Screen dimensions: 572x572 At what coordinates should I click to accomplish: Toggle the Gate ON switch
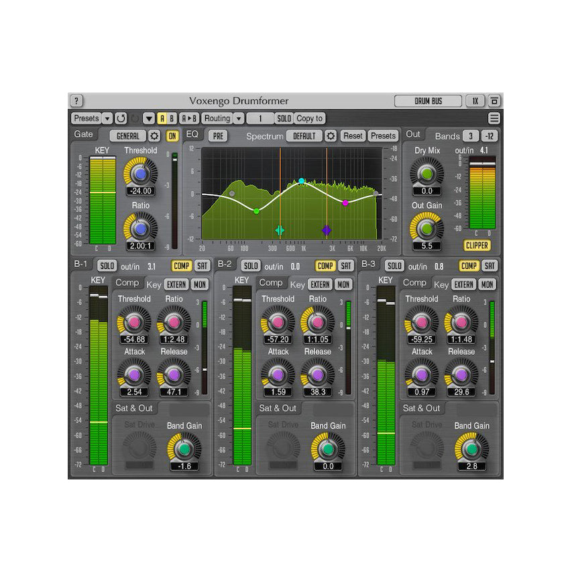pos(172,136)
